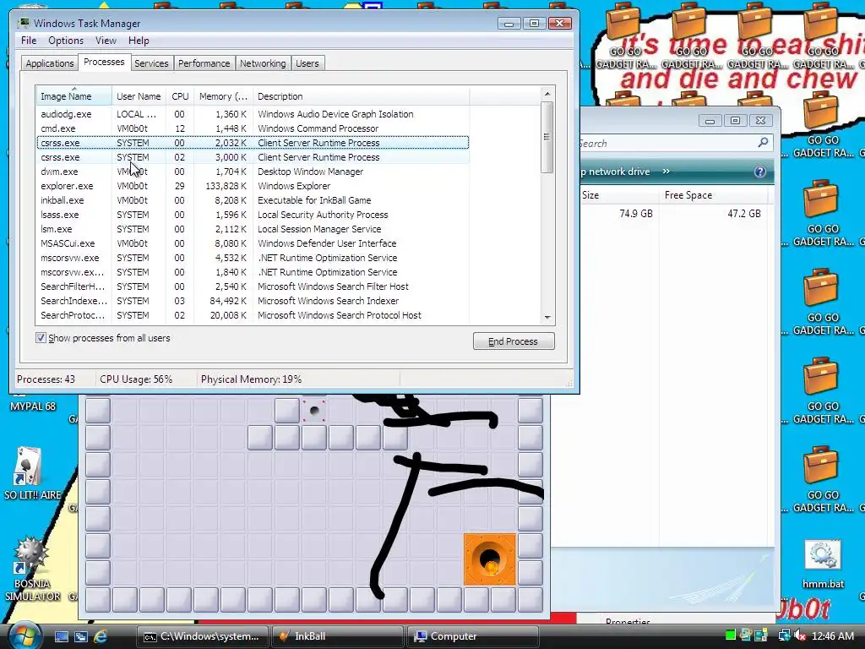Image resolution: width=865 pixels, height=649 pixels.
Task: Select the SearchProtoc... process row
Action: (x=253, y=315)
